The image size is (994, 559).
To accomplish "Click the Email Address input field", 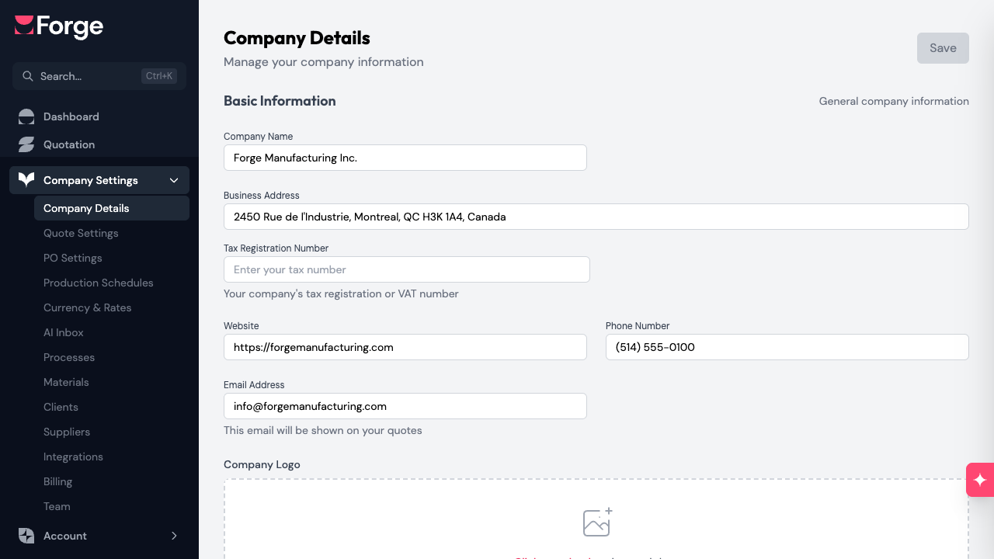I will (405, 406).
